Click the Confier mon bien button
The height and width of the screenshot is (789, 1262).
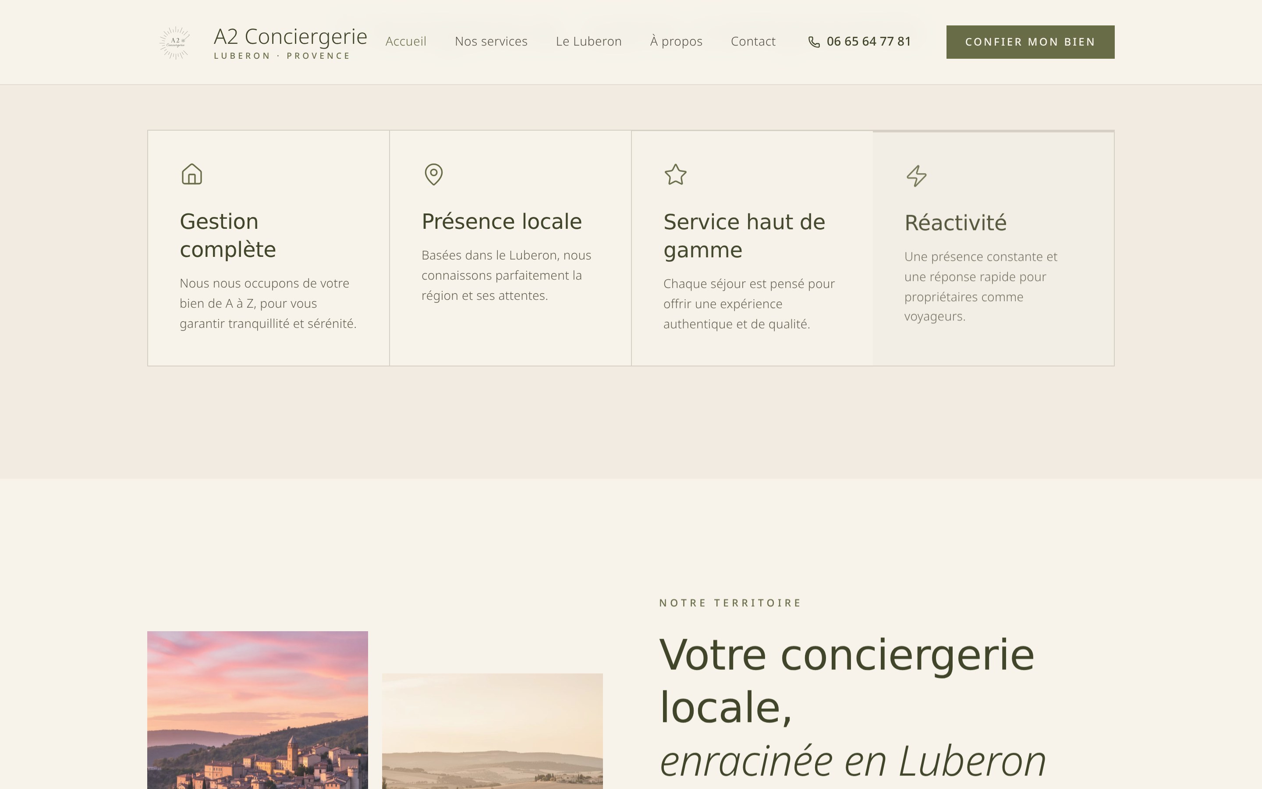click(1030, 42)
